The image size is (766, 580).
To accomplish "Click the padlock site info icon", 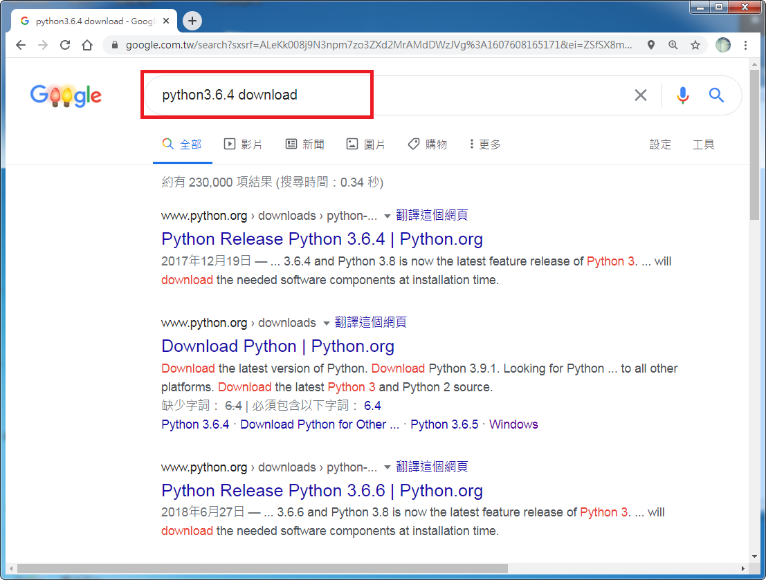I will click(115, 45).
